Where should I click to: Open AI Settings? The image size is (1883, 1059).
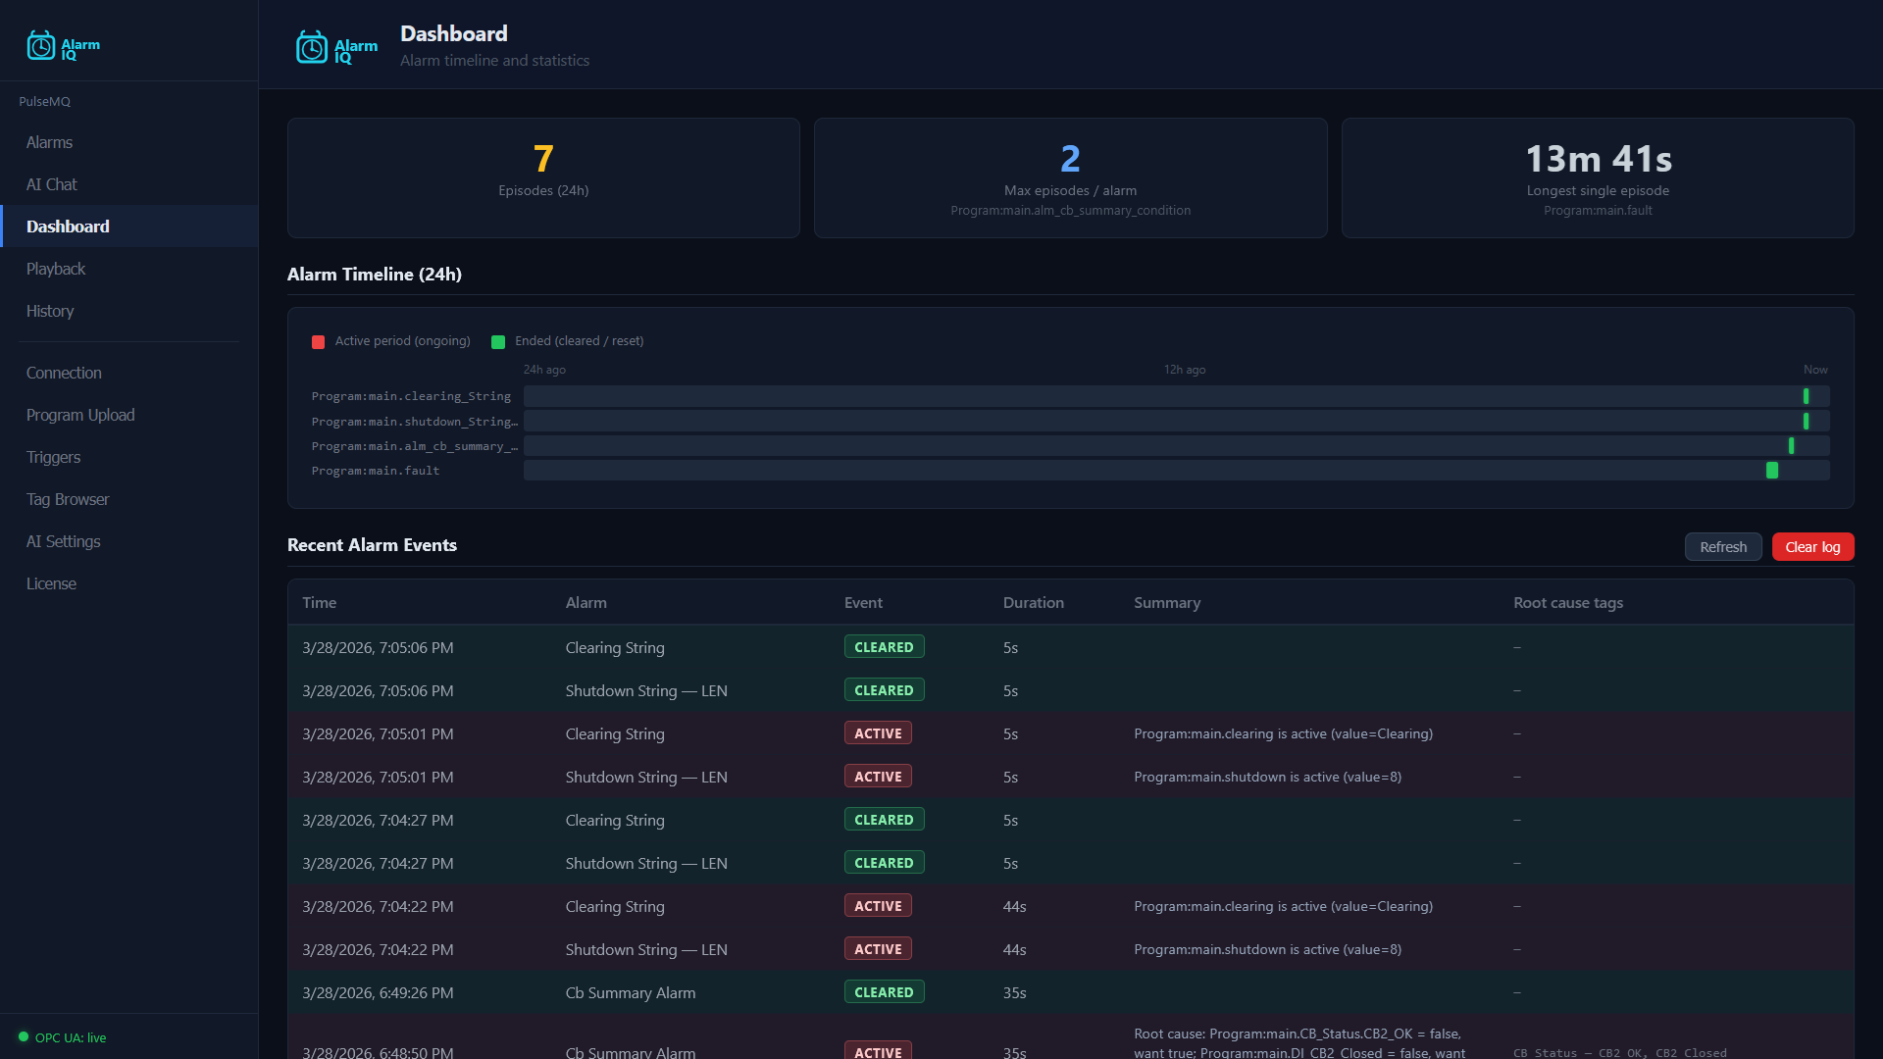(63, 541)
